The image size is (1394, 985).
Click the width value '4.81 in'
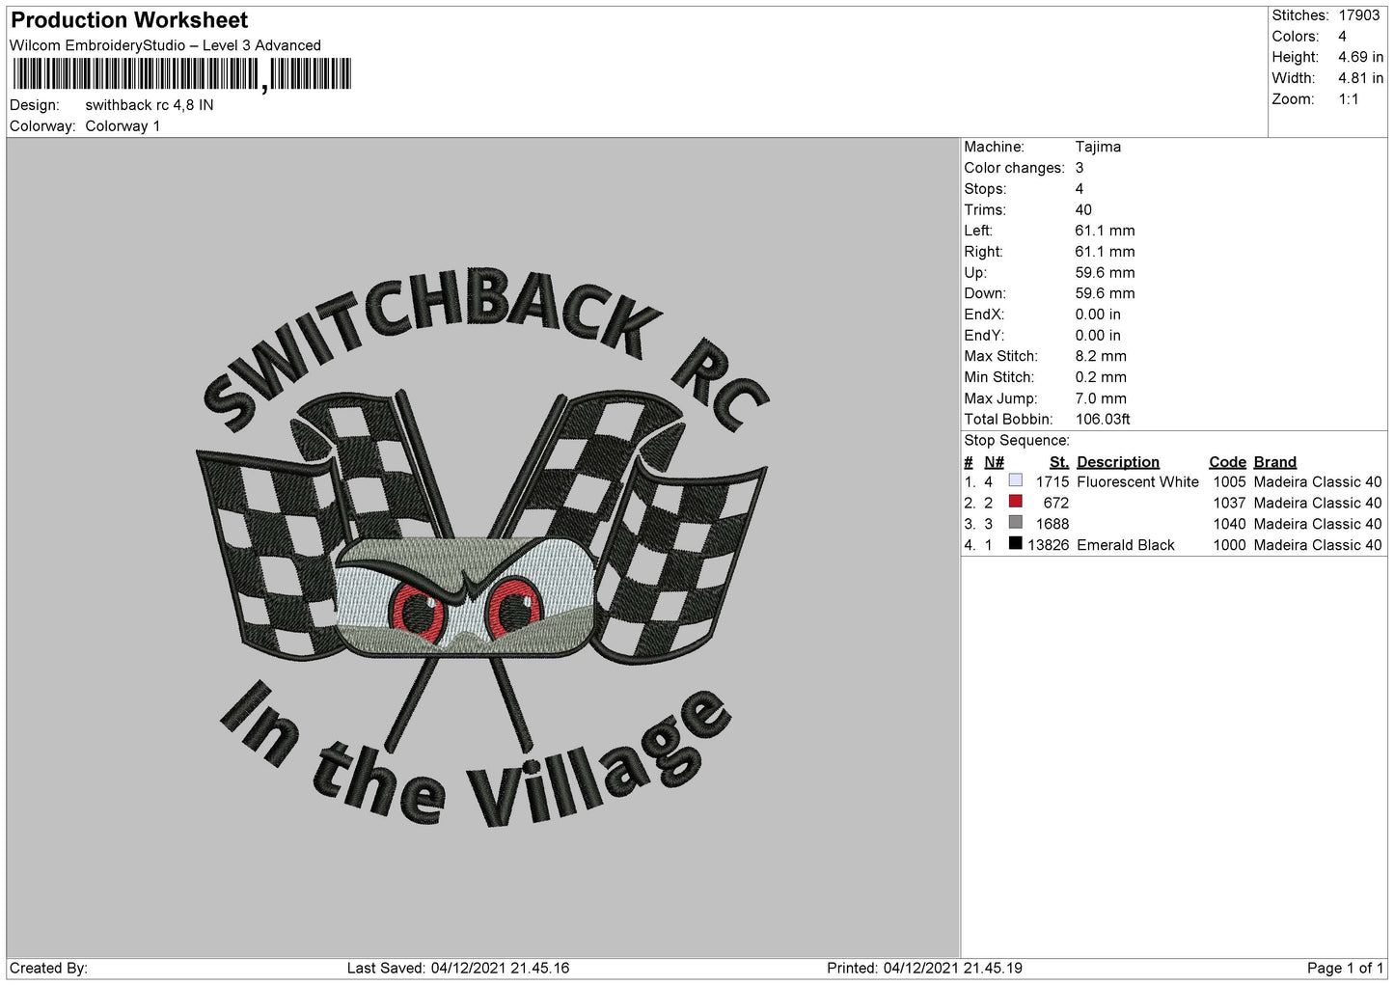pyautogui.click(x=1360, y=78)
